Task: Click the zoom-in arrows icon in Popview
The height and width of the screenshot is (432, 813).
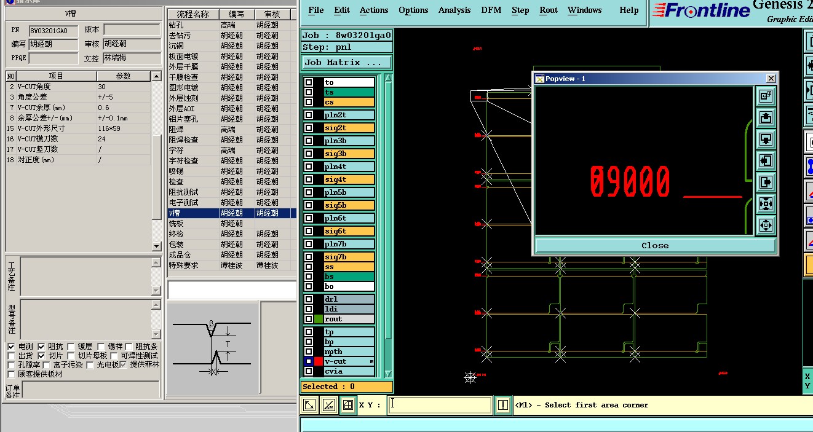Action: [766, 203]
